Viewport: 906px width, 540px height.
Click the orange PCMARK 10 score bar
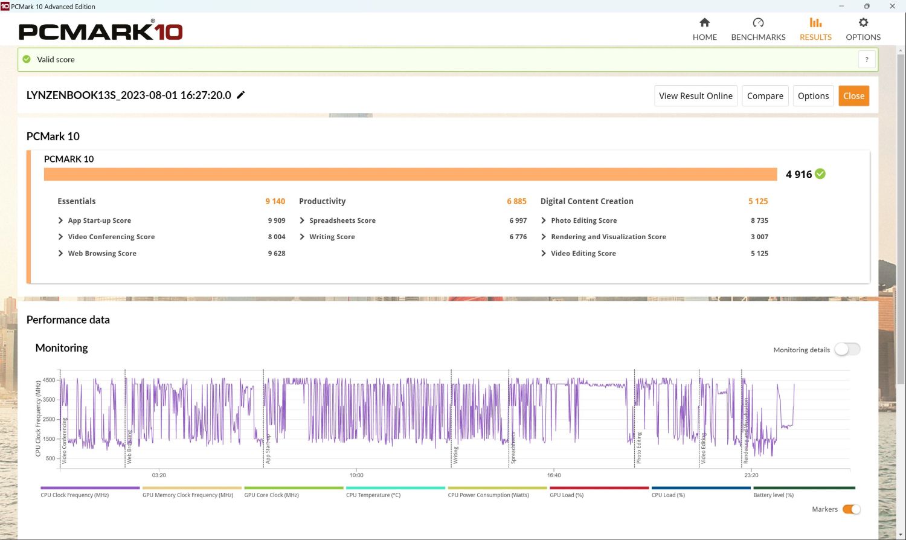click(410, 174)
